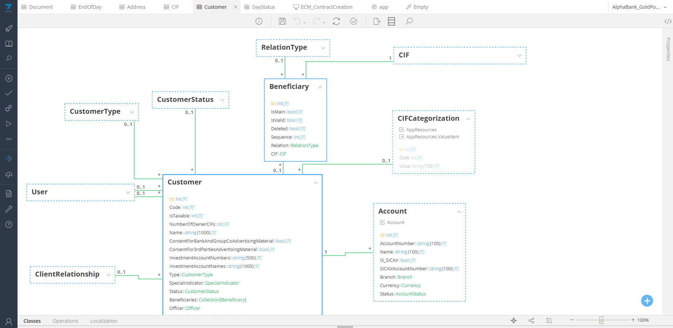Open the code view brackets icon

pyautogui.click(x=668, y=21)
